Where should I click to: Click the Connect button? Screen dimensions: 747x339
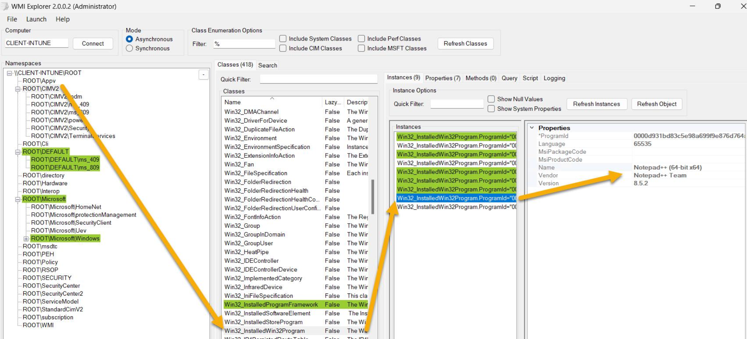[93, 43]
